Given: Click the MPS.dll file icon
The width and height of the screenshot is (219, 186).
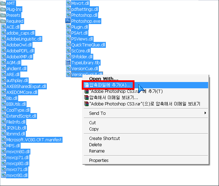Looking at the screenshot, I should 3,146.
